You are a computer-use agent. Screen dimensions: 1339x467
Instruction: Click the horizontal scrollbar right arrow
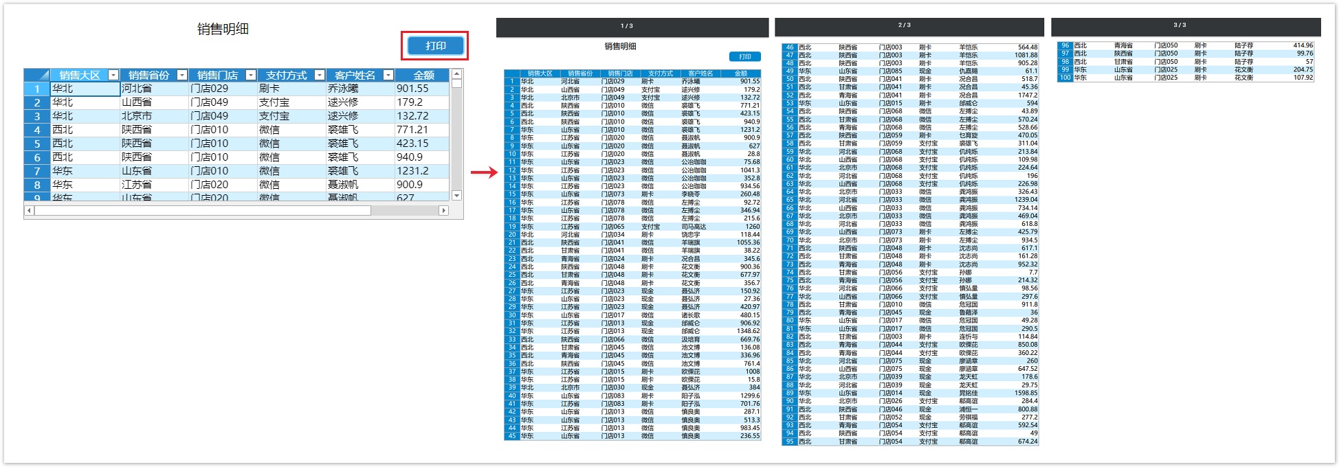tap(443, 211)
